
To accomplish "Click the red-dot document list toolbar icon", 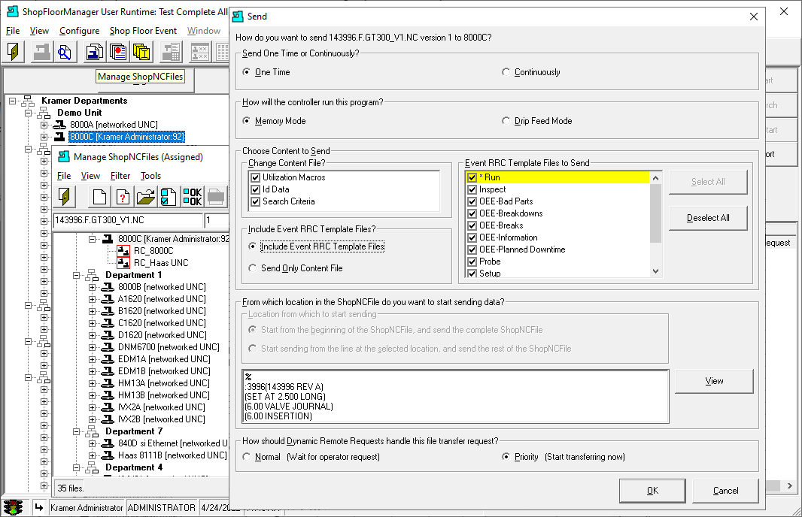I will [117, 52].
